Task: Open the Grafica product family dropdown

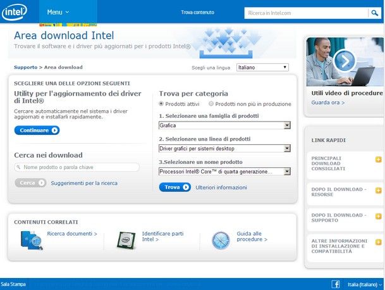Action: 224,125
